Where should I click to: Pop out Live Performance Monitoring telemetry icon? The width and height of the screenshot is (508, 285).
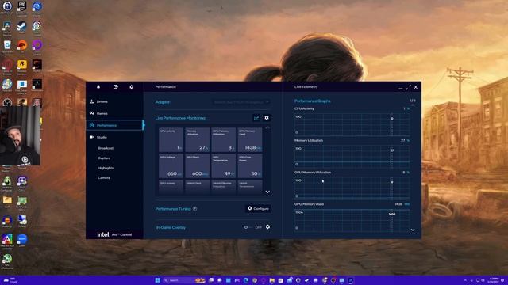256,118
